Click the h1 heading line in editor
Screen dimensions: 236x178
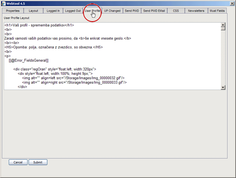(39, 25)
